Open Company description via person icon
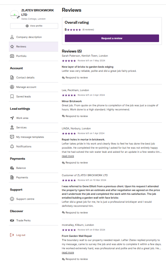Screen dimensions: 166x265 point(12,37)
